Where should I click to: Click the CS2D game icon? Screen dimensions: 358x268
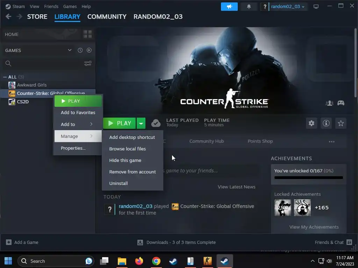click(12, 102)
